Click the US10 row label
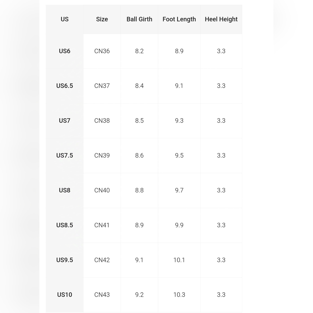Screen dimensions: 313x313 pyautogui.click(x=64, y=295)
